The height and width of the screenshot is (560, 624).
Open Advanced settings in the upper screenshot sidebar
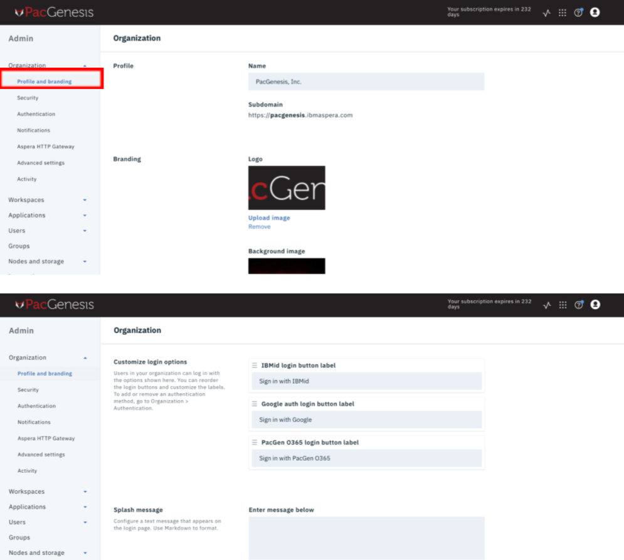pos(41,163)
